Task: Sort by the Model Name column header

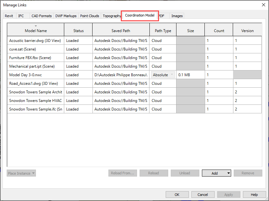Action: tap(36, 30)
